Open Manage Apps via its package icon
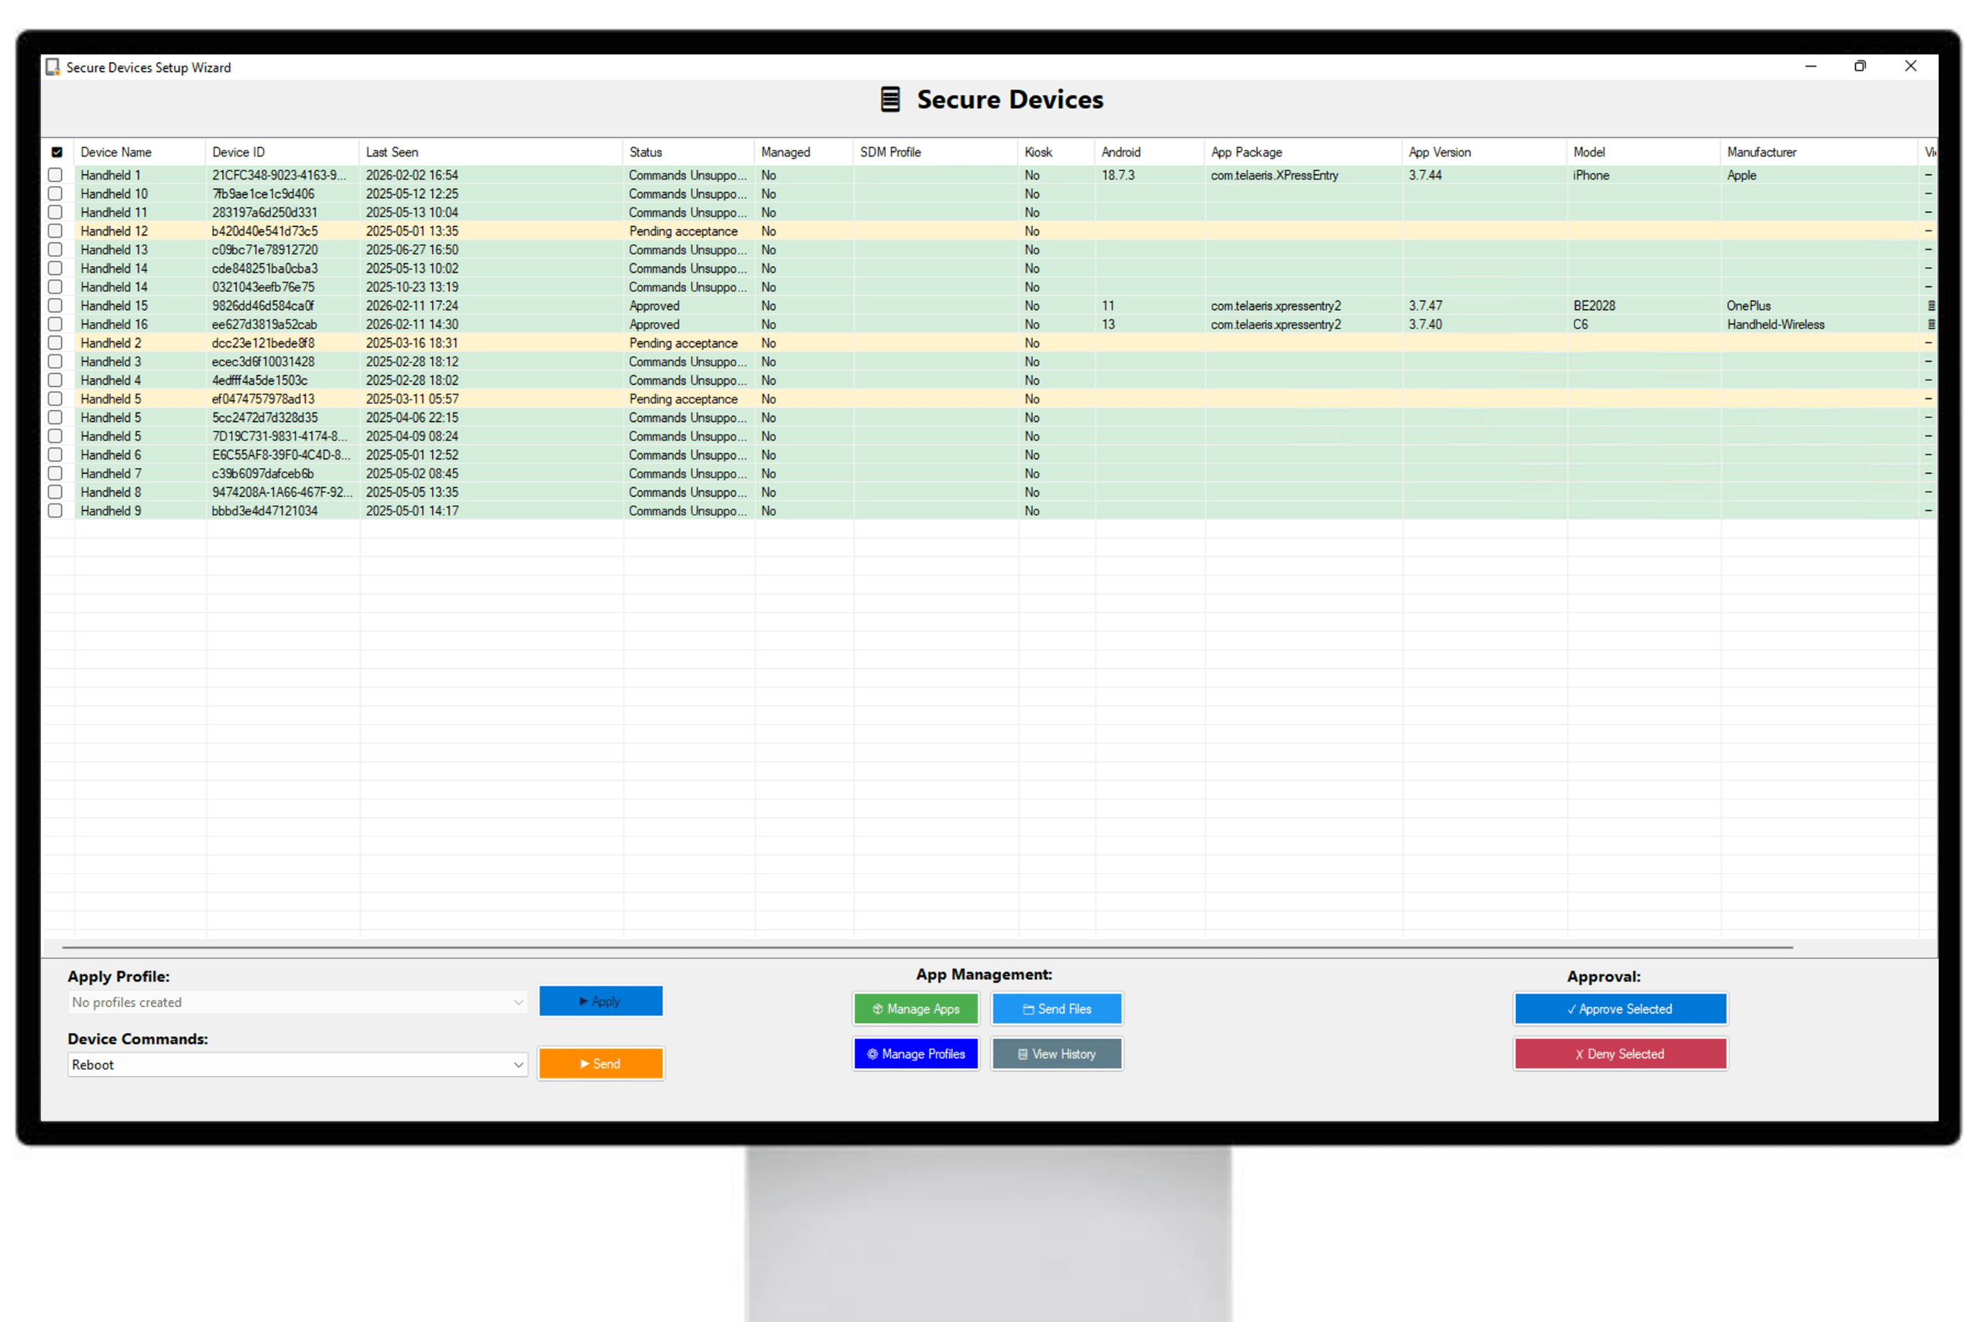 click(877, 1009)
